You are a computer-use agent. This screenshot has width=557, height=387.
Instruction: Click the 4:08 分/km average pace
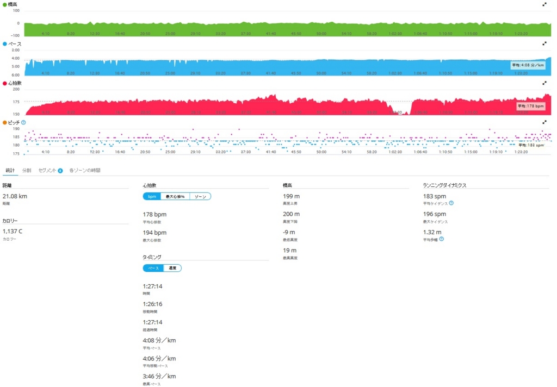point(159,340)
